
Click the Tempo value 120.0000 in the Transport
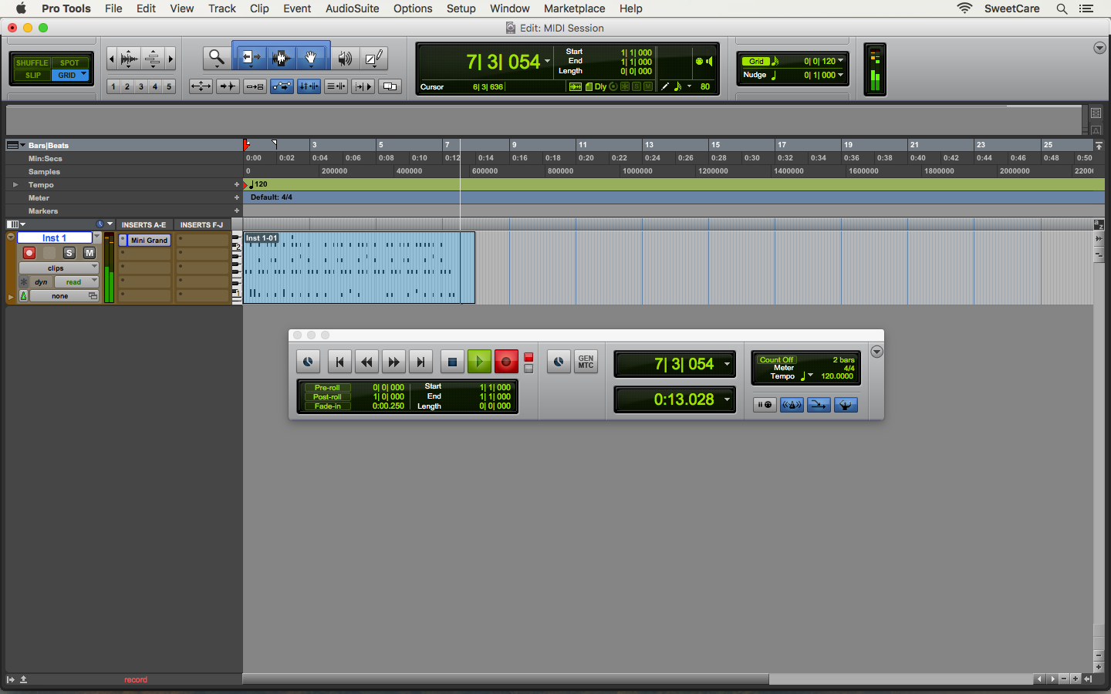click(837, 376)
